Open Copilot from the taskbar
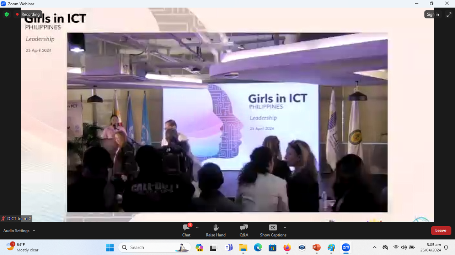 click(199, 248)
